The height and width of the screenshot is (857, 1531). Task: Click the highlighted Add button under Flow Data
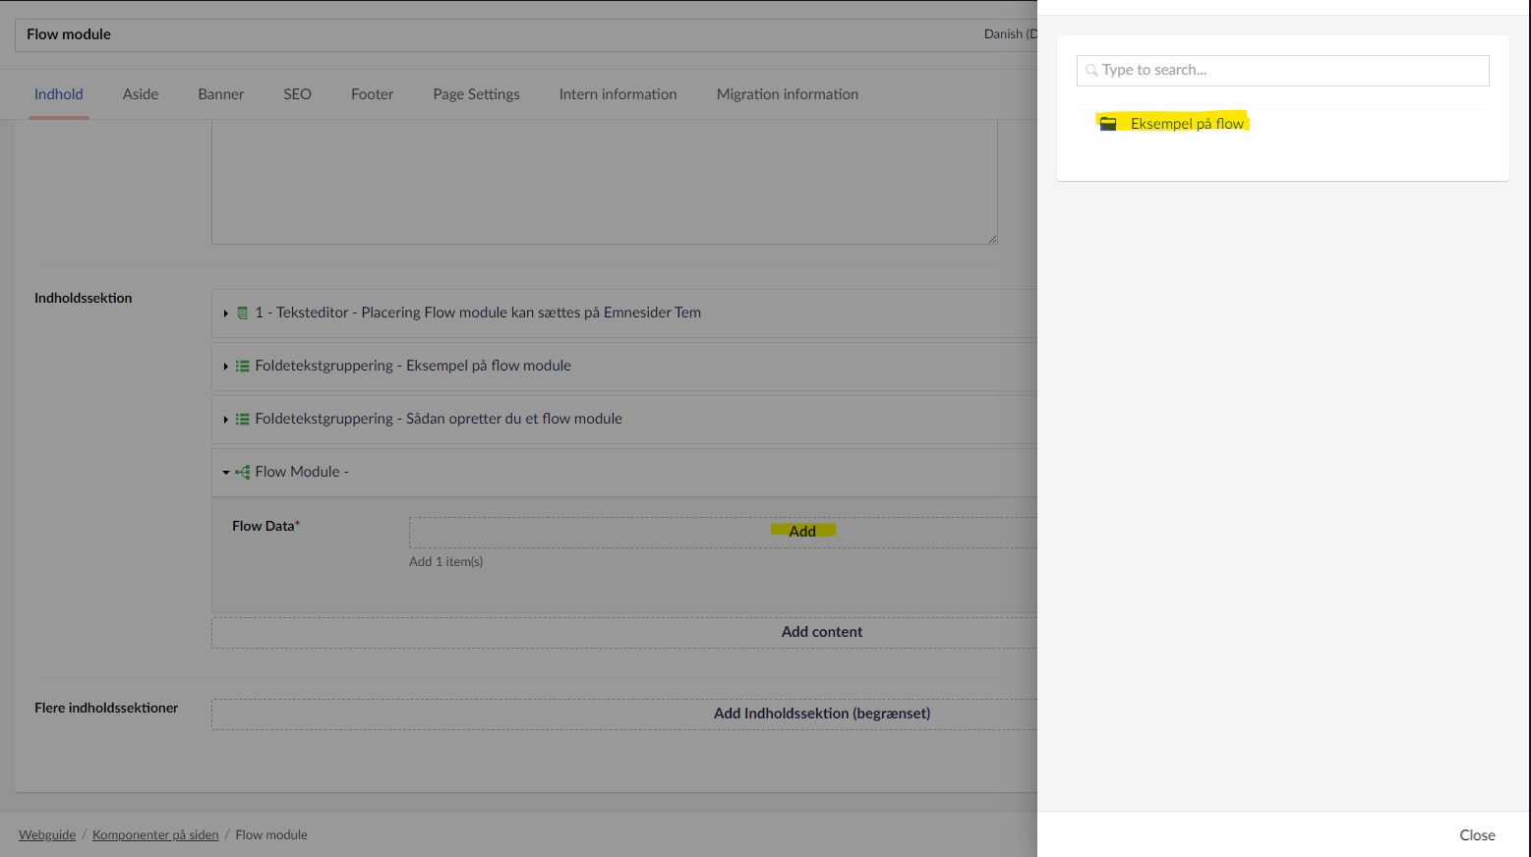click(x=803, y=531)
